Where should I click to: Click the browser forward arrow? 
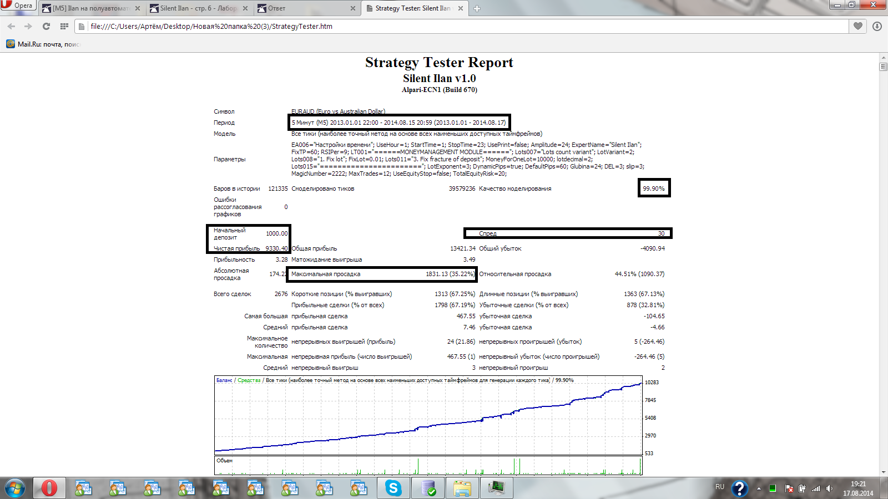(x=28, y=26)
